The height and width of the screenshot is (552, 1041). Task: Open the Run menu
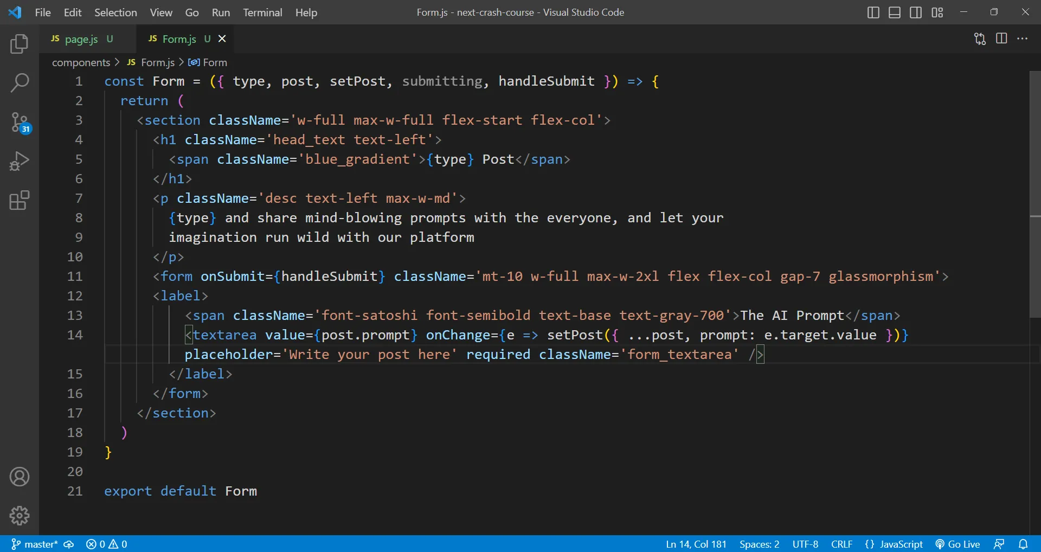tap(221, 12)
